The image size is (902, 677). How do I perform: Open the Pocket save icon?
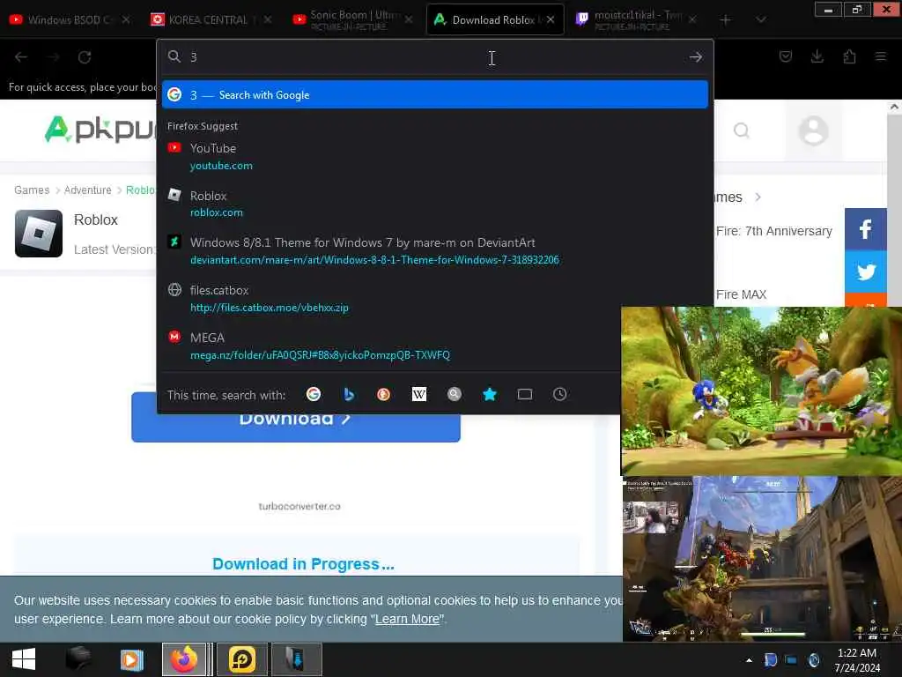pyautogui.click(x=785, y=56)
